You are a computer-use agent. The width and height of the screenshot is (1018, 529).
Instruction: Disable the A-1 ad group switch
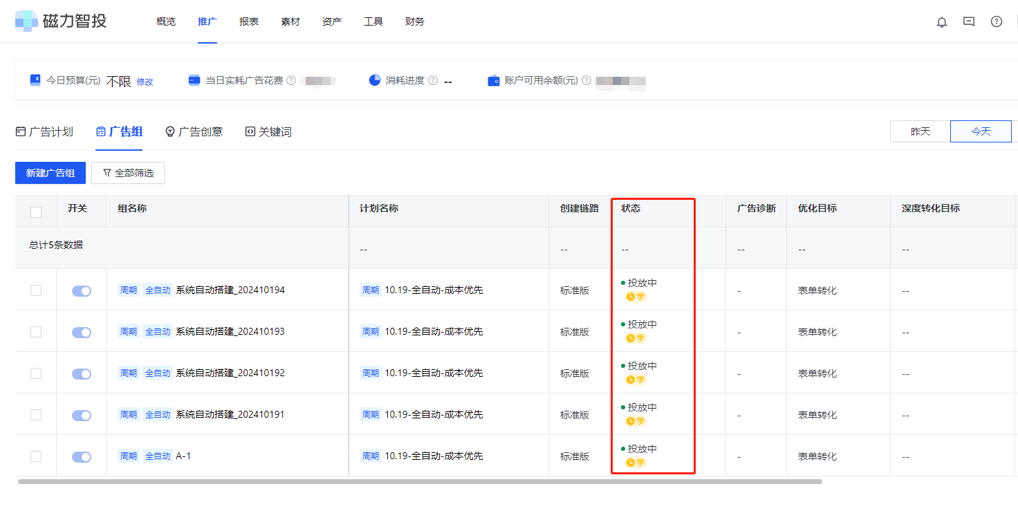click(x=81, y=456)
